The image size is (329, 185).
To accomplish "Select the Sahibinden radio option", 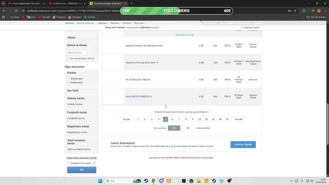I will pyautogui.click(x=68, y=79).
